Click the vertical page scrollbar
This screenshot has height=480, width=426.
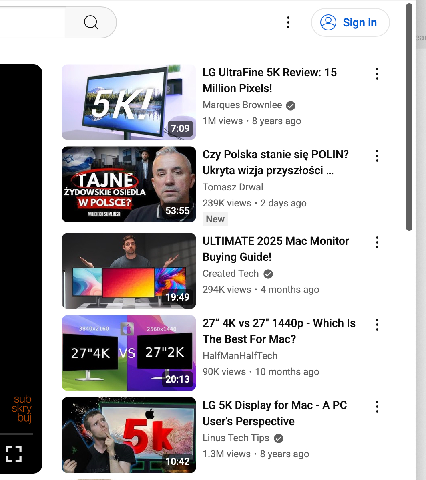409,120
